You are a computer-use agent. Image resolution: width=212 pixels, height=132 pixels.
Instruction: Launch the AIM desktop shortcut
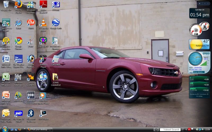(x=31, y=23)
